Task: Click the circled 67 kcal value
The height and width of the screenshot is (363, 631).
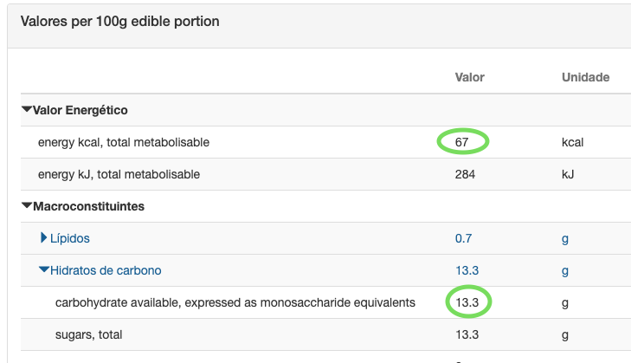Action: click(x=463, y=141)
